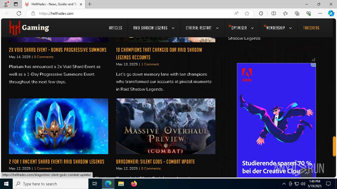Open the Membership menu
337x189 pixels.
[276, 28]
